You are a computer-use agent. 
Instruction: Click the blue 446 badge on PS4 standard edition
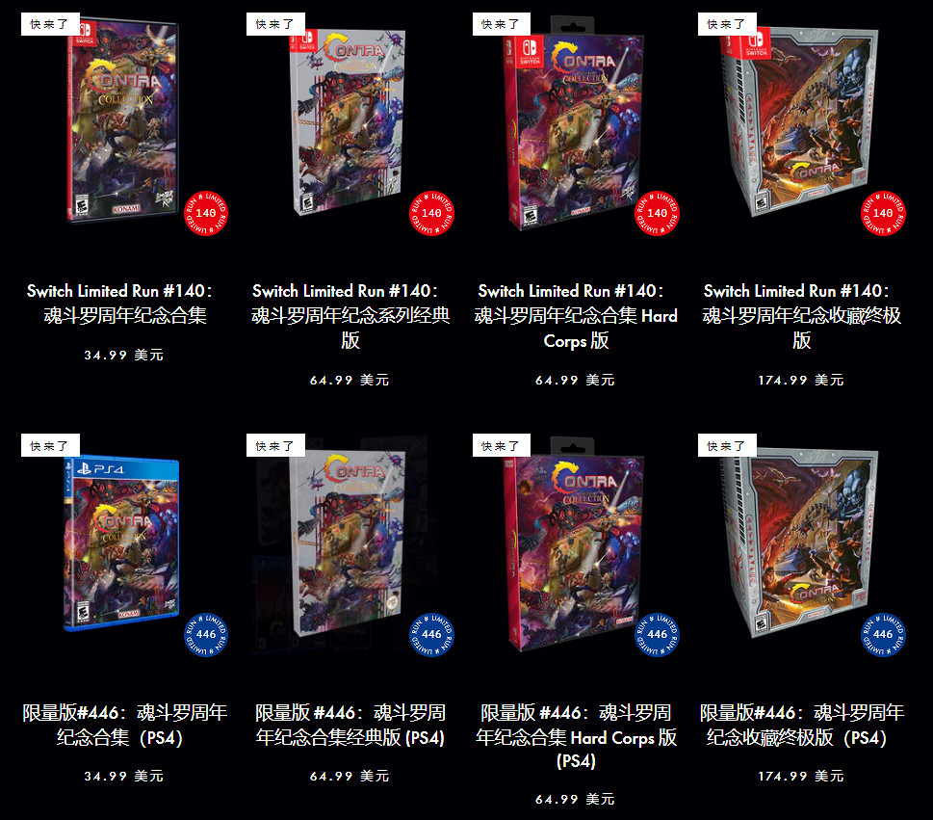pyautogui.click(x=206, y=634)
